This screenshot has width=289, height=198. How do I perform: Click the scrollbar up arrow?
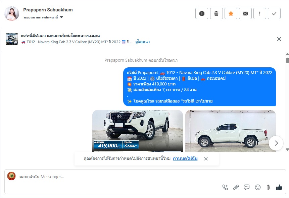click(287, 54)
